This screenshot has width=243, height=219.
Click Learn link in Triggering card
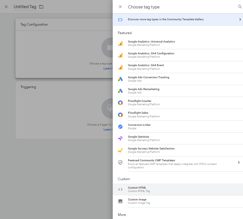[108, 129]
